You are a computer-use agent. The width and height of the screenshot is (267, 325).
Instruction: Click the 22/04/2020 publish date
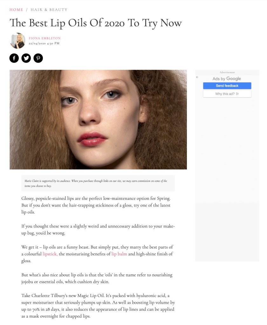[x=44, y=43]
